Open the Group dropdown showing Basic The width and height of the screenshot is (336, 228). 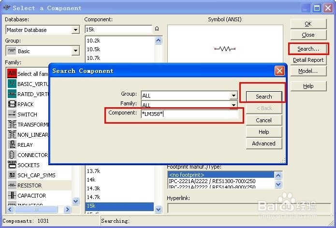click(x=75, y=51)
